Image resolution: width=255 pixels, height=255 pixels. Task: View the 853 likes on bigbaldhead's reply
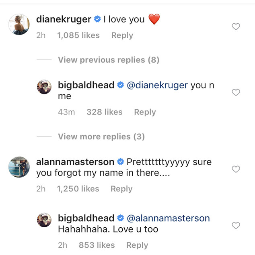tap(97, 245)
